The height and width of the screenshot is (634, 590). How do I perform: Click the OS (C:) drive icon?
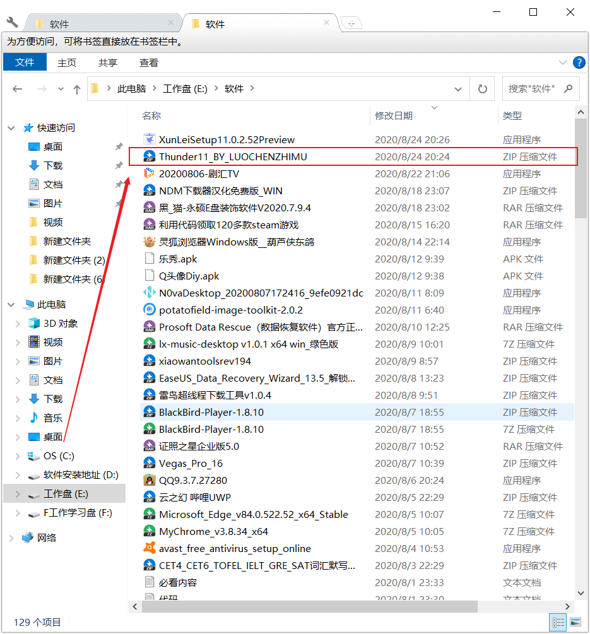[x=34, y=456]
